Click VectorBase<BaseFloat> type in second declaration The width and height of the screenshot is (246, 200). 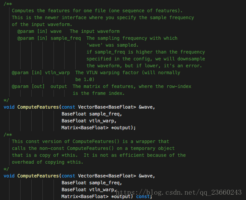tap(107, 176)
